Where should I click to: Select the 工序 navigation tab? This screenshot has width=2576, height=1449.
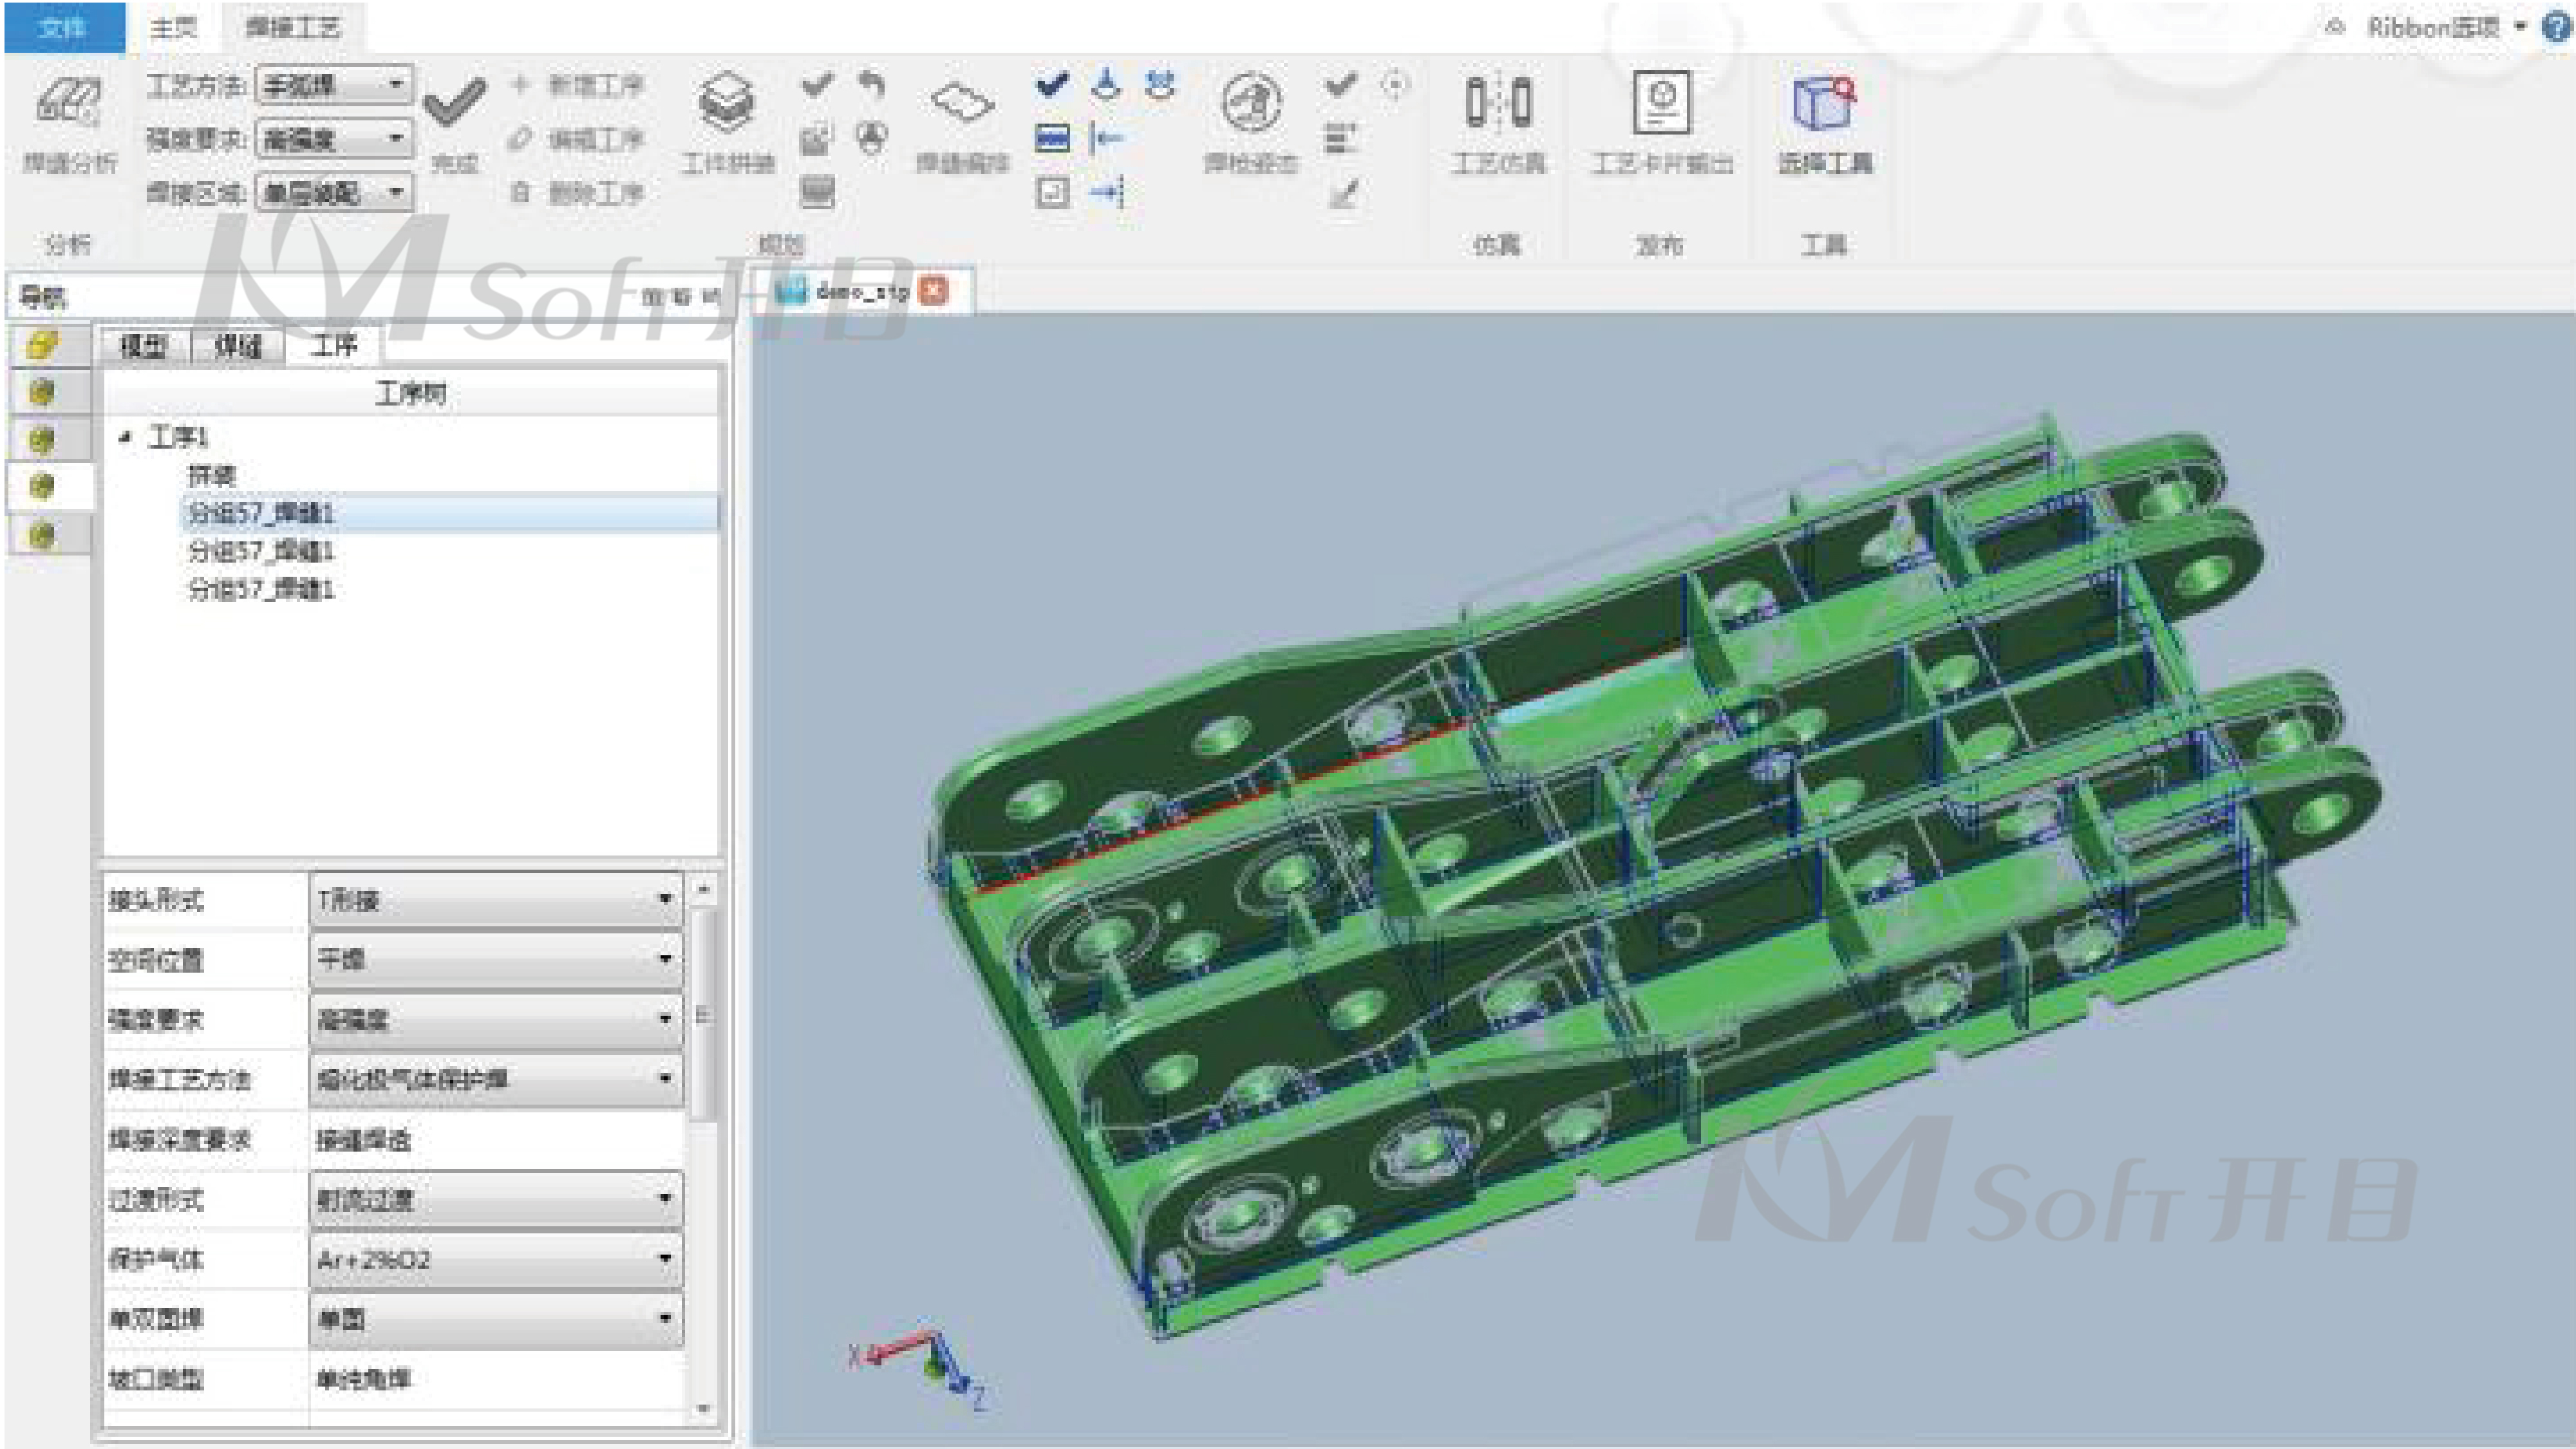(334, 345)
